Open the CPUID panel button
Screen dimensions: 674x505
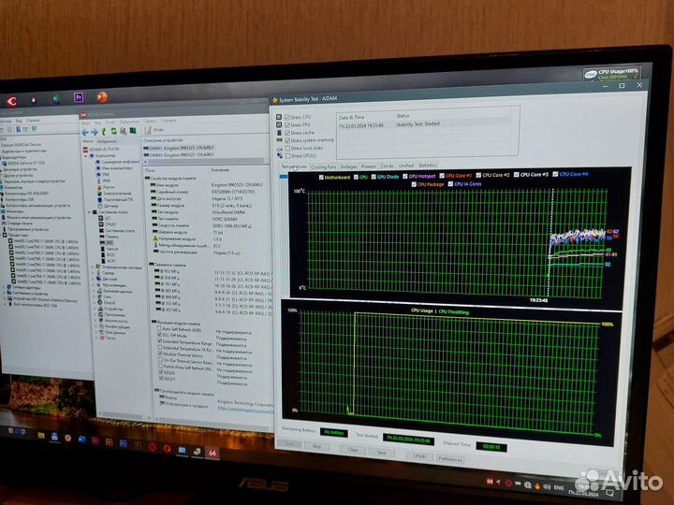click(419, 456)
